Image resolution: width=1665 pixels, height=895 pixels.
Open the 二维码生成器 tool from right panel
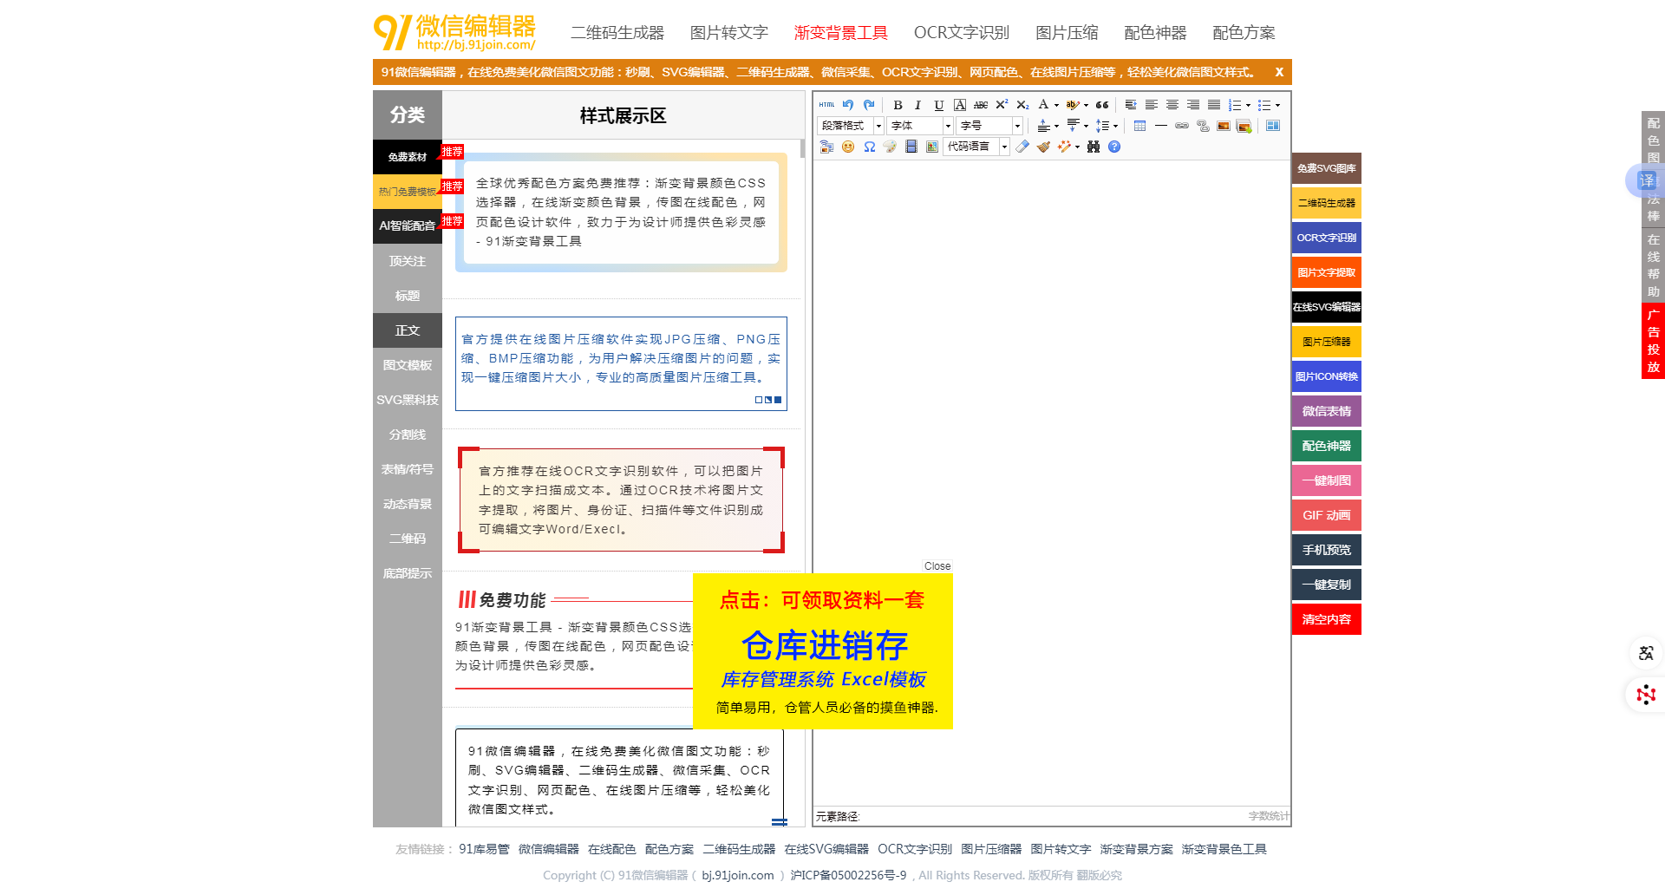(x=1326, y=202)
